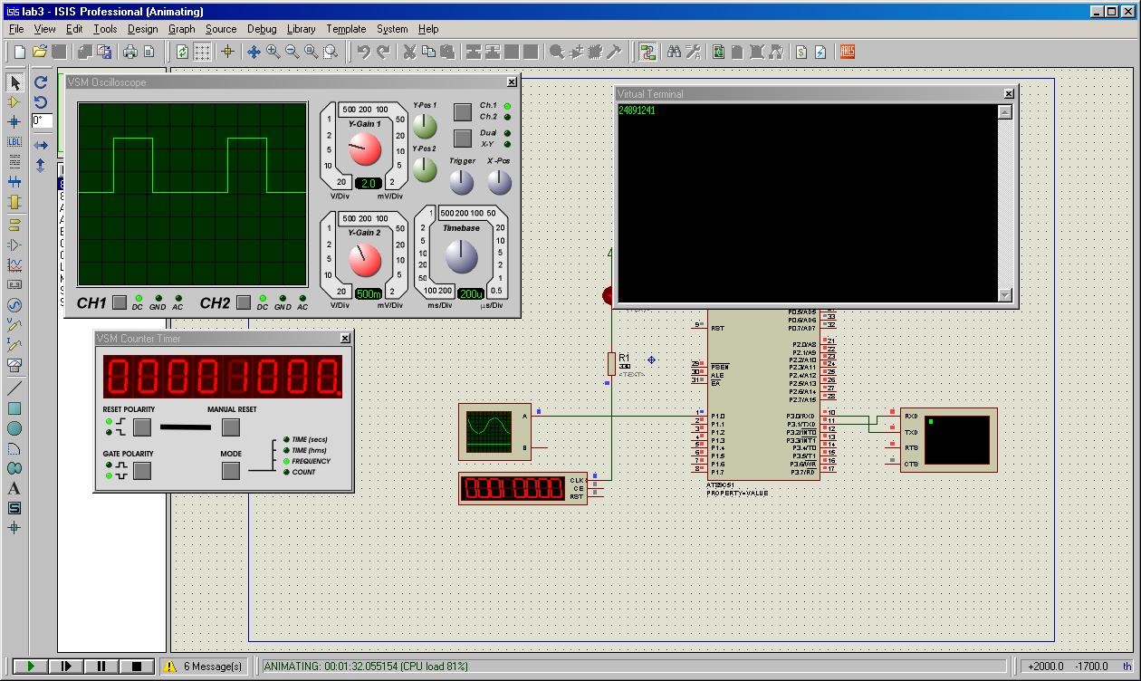This screenshot has width=1141, height=681.
Task: Toggle CH2 input coupling button
Action: point(244,302)
